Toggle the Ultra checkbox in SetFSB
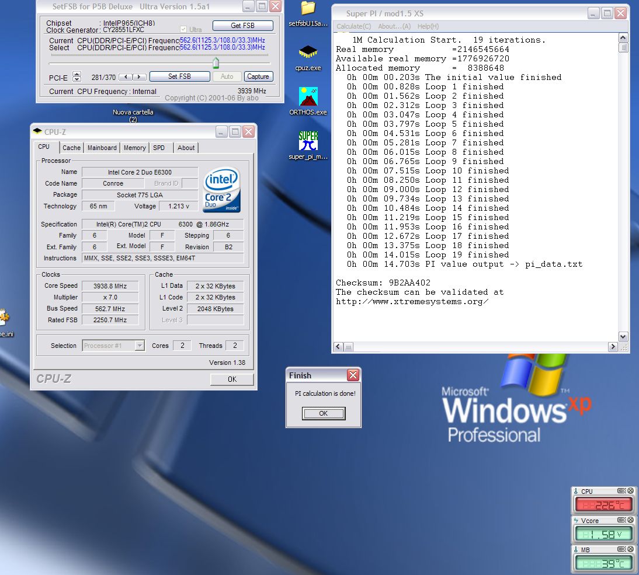Screen dimensions: 639x575 click(183, 29)
